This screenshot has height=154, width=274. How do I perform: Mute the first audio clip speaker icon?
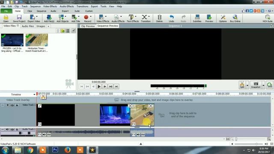(x=45, y=134)
